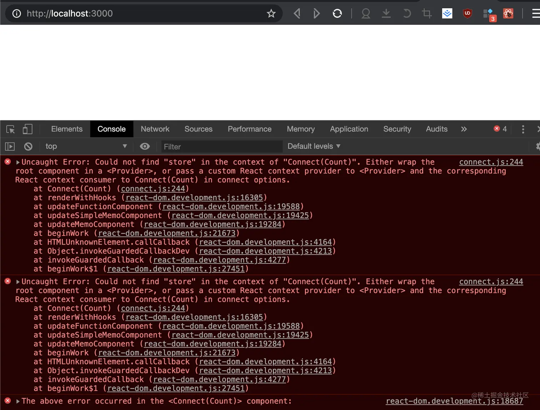540x410 pixels.
Task: Activate the inspect element picker
Action: 10,129
